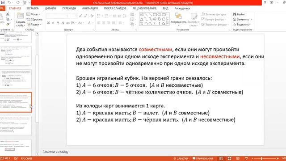Switch to slide sorter view icon

tap(229, 158)
